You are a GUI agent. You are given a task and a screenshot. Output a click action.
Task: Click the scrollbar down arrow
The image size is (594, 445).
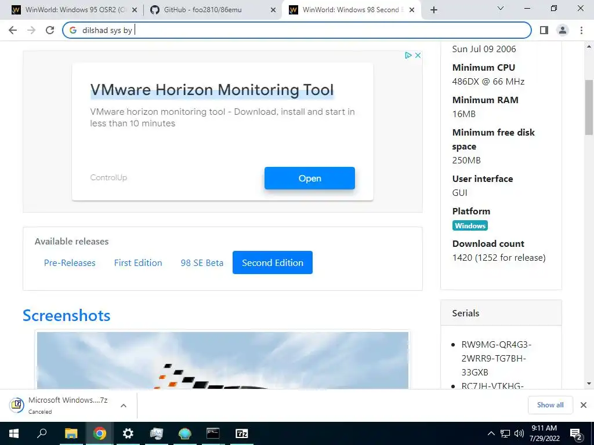point(589,384)
